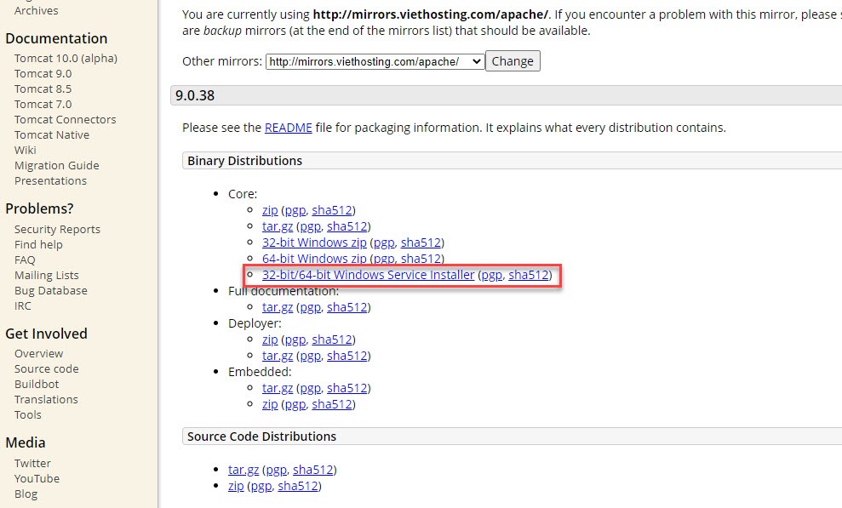842x508 pixels.
Task: Download Embedded tar.gz
Action: pos(278,388)
